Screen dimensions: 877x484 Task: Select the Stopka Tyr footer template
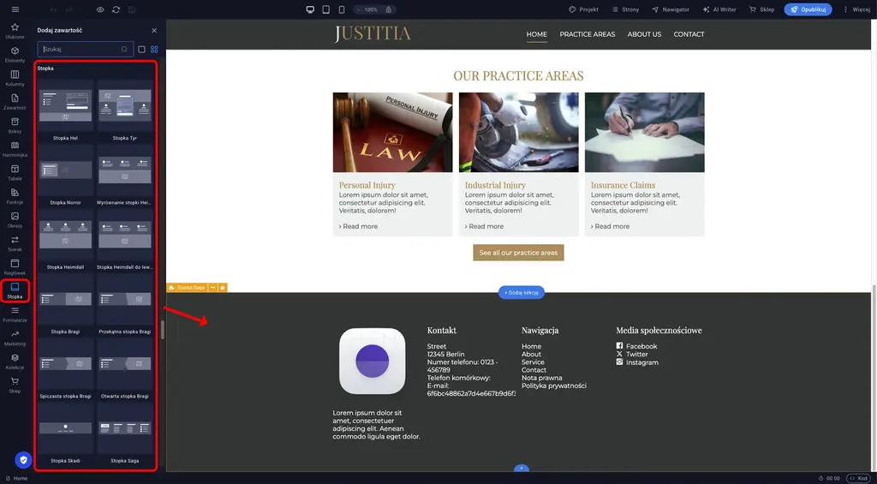click(125, 111)
